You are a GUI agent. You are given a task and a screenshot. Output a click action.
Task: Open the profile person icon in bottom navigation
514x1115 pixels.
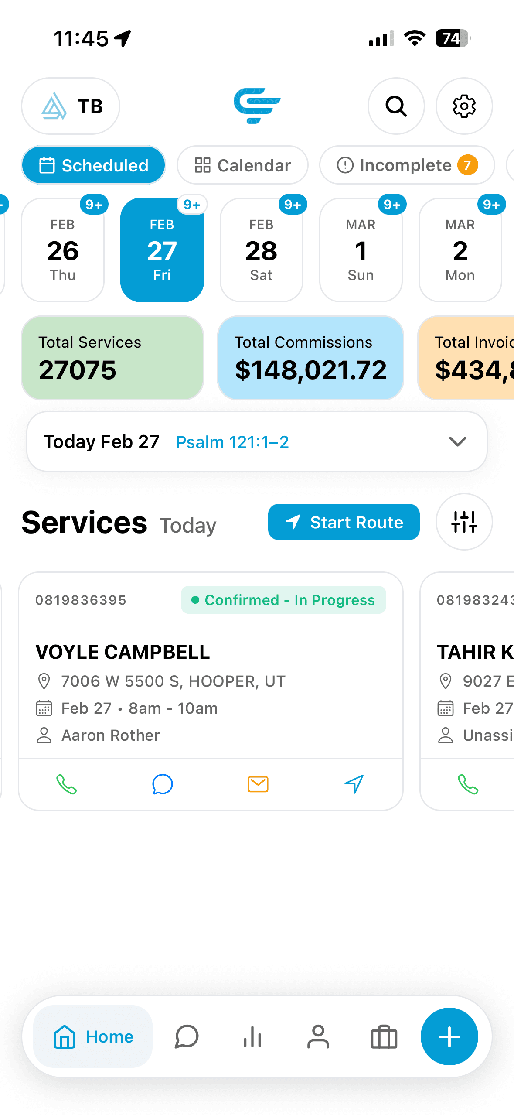pos(318,1037)
